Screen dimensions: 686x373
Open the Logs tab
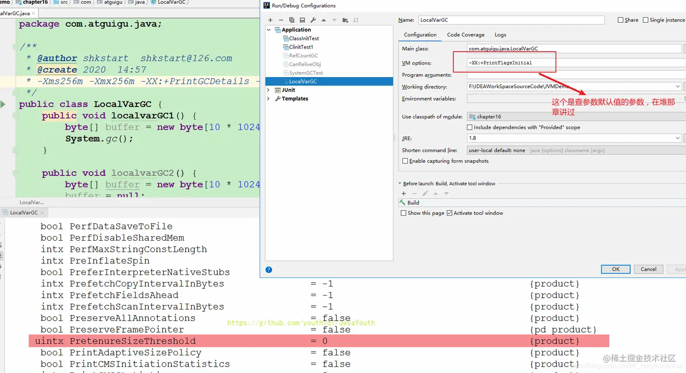[x=500, y=35]
